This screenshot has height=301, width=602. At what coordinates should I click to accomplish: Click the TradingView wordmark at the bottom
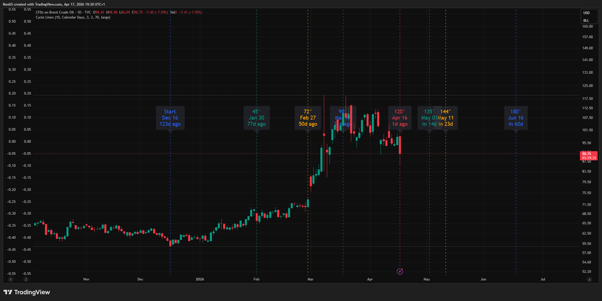[x=32, y=292]
